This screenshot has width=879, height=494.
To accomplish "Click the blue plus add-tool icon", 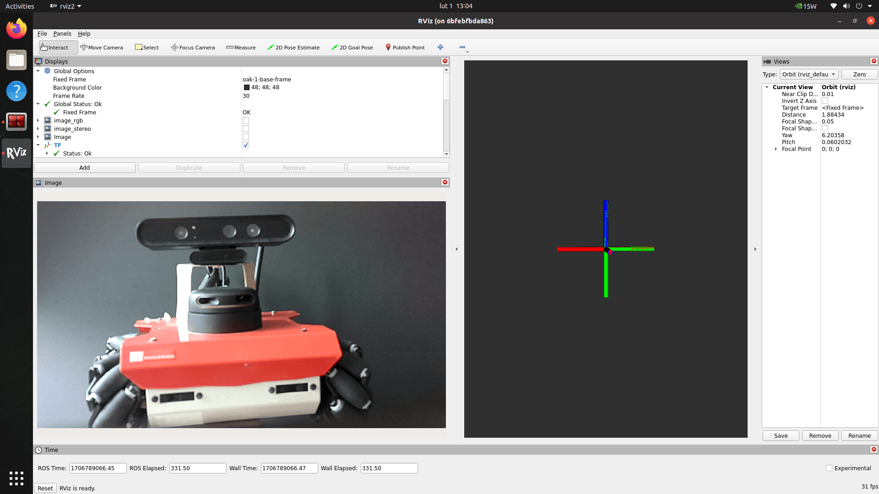I will [440, 47].
